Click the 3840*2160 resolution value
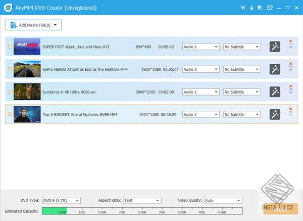 point(145,92)
